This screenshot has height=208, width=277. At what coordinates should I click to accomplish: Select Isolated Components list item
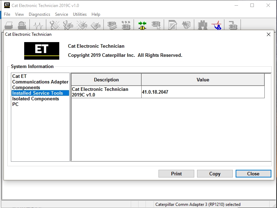35,99
